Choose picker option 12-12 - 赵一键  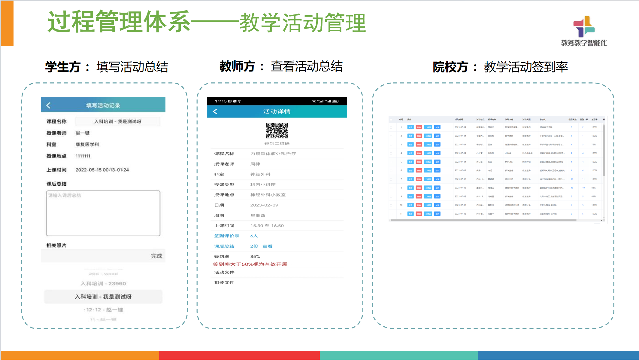pos(103,310)
